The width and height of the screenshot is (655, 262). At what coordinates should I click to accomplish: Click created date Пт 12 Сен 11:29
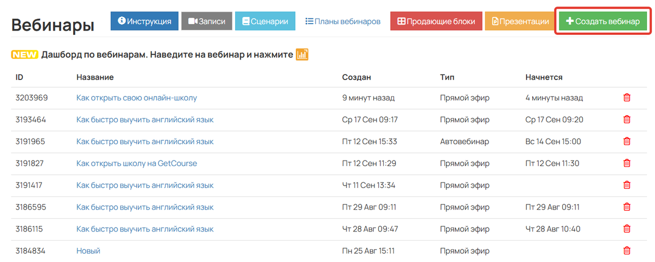pos(370,163)
